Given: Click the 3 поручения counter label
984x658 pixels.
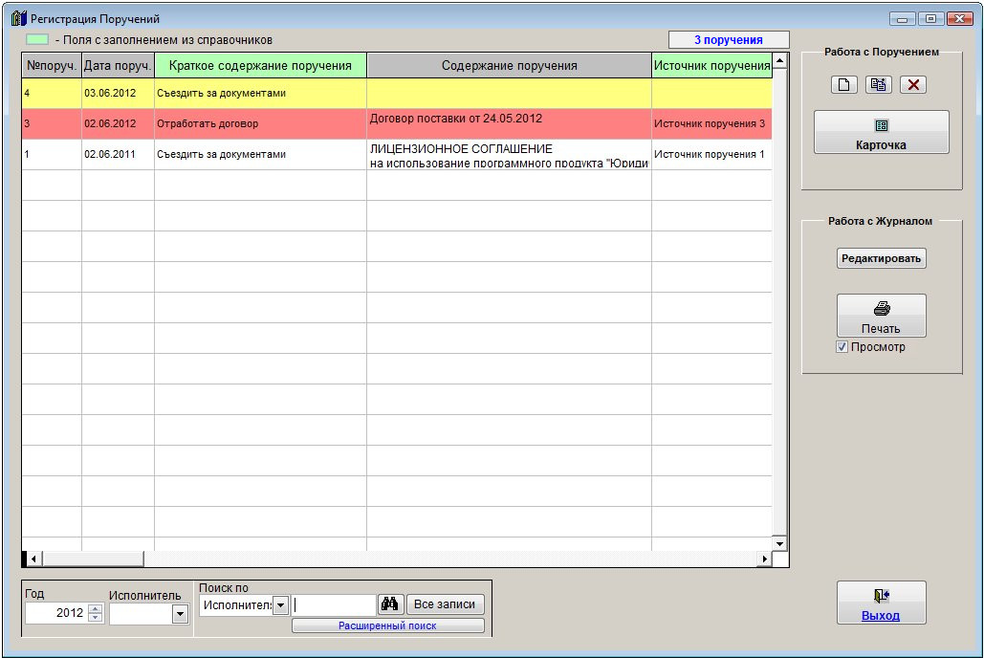Looking at the screenshot, I should [729, 39].
